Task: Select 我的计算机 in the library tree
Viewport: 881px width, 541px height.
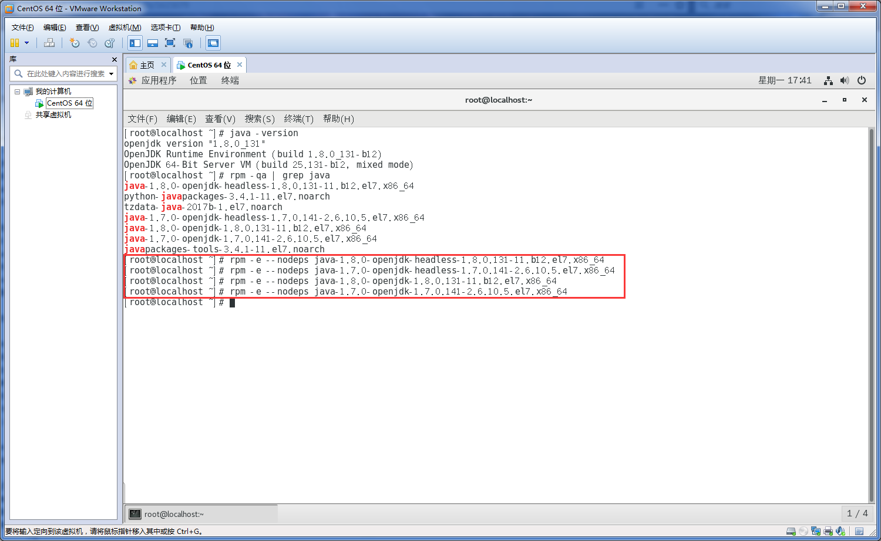Action: point(53,92)
